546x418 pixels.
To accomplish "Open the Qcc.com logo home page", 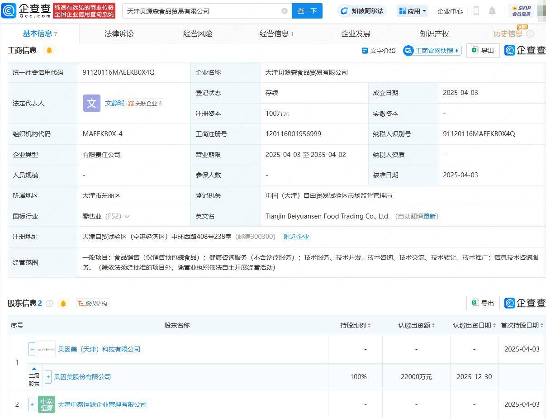I will point(26,10).
